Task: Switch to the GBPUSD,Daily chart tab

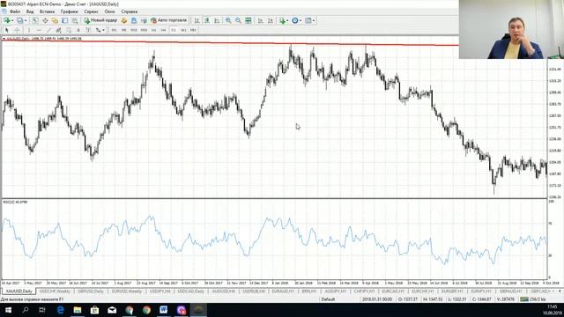Action: [x=91, y=291]
